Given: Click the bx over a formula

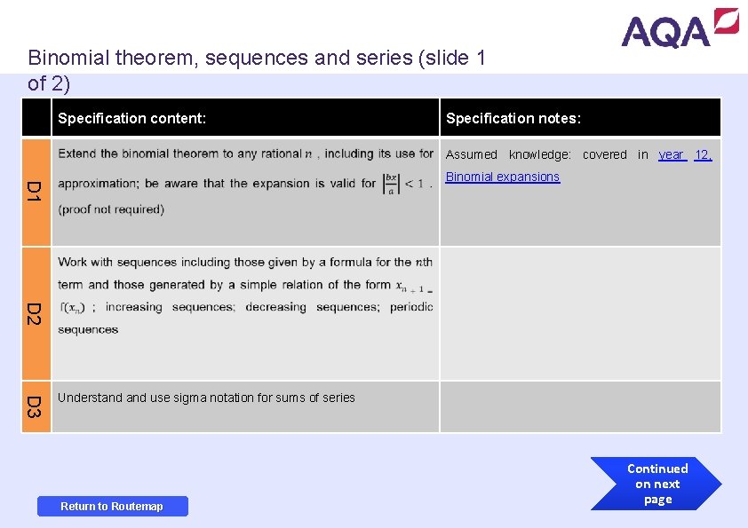Looking at the screenshot, I should (392, 184).
